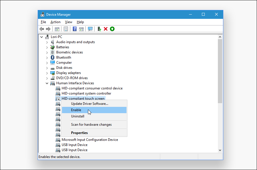The width and height of the screenshot is (257, 170).
Task: Click Show/Hide console tree toolbar icon
Action: click(x=57, y=29)
